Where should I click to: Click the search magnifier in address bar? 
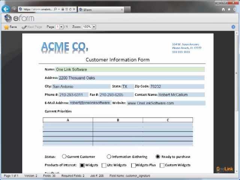pos(55,9)
